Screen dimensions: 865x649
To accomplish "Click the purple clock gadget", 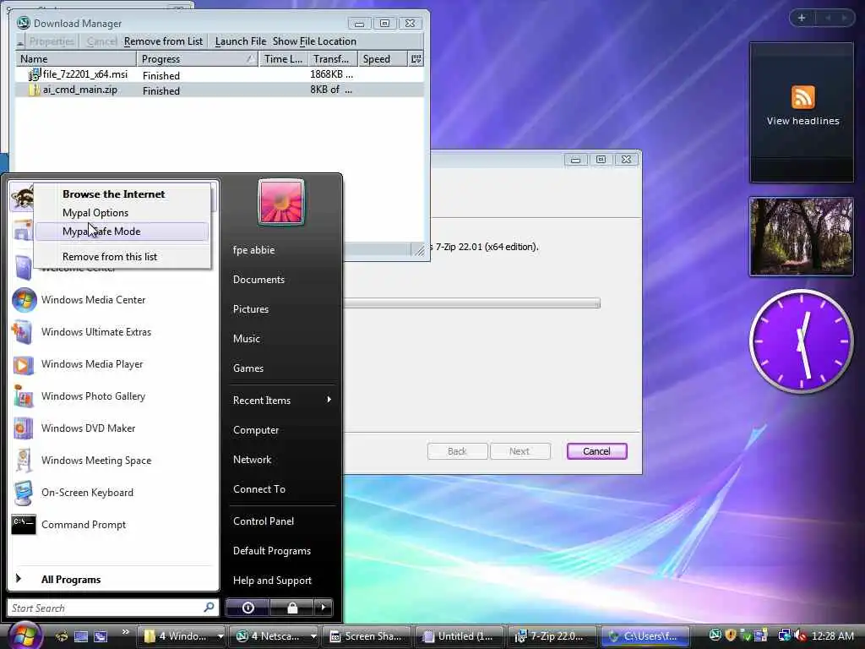I will 802,341.
